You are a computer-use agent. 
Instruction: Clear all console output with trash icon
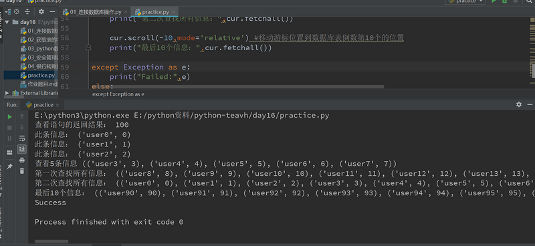(x=22, y=171)
